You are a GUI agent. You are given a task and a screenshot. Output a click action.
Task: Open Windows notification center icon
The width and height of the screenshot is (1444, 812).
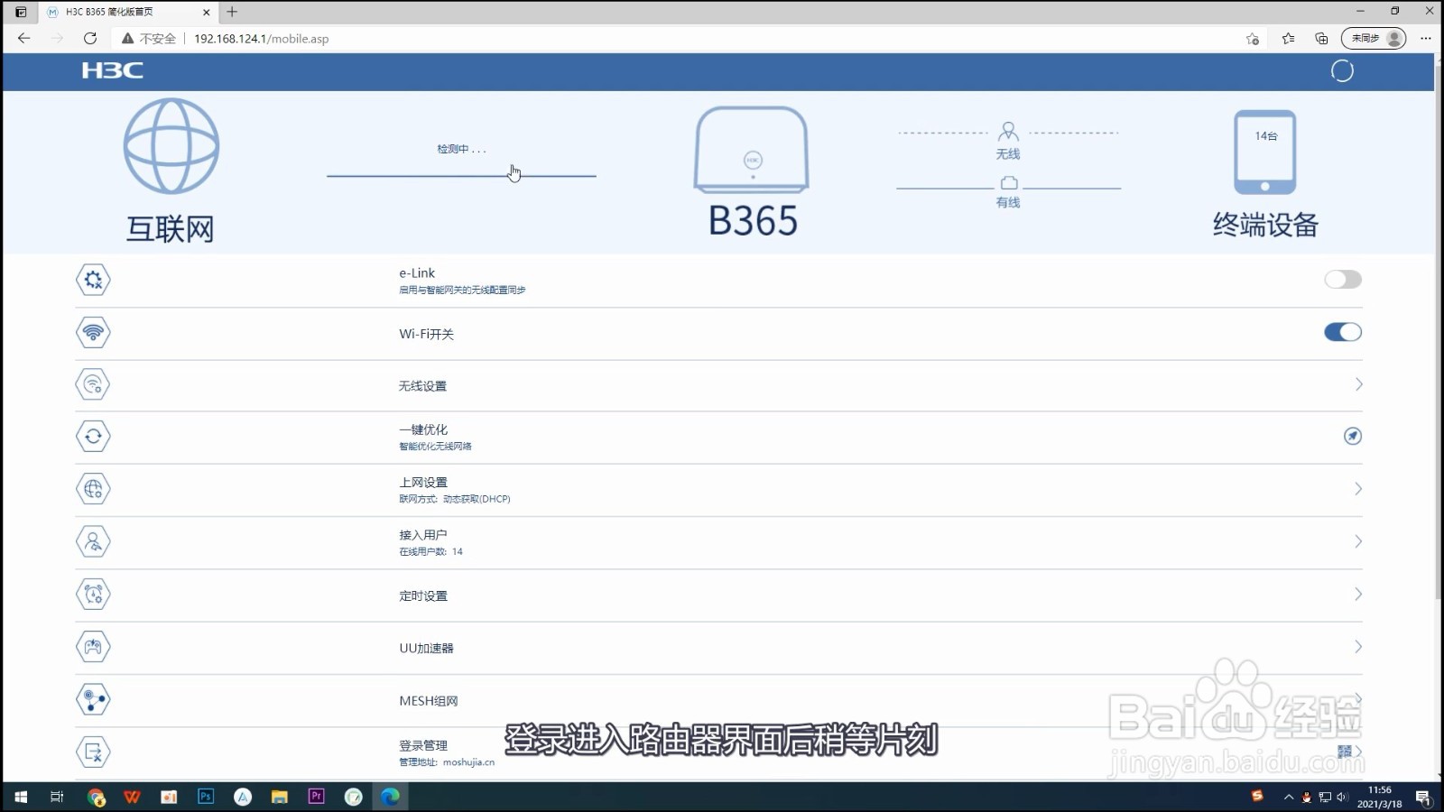[x=1423, y=797]
